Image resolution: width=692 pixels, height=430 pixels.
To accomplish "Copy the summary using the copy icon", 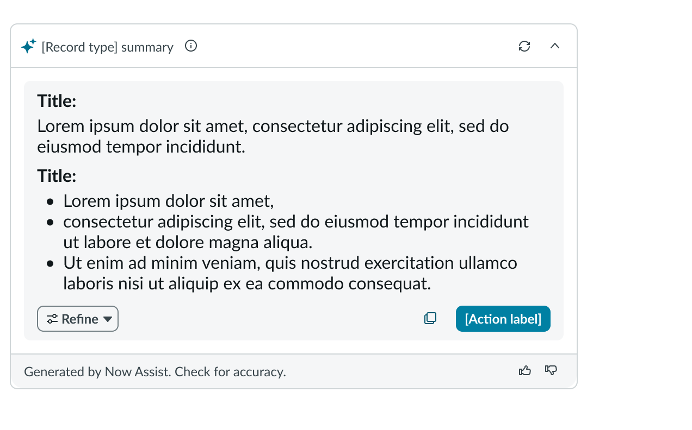I will [430, 318].
